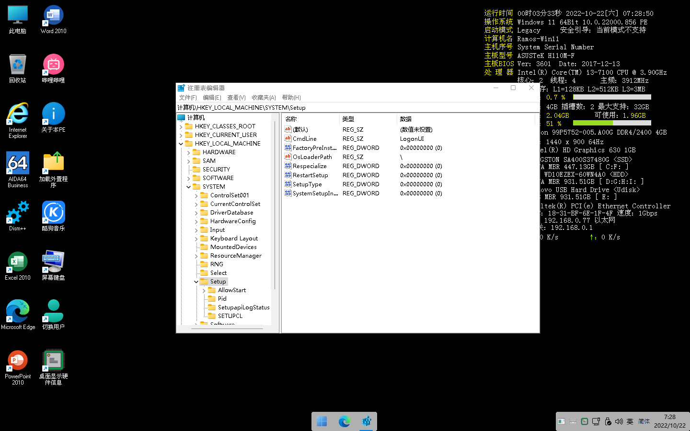The image size is (690, 431).
Task: Click the Edge icon on the taskbar
Action: click(x=344, y=421)
